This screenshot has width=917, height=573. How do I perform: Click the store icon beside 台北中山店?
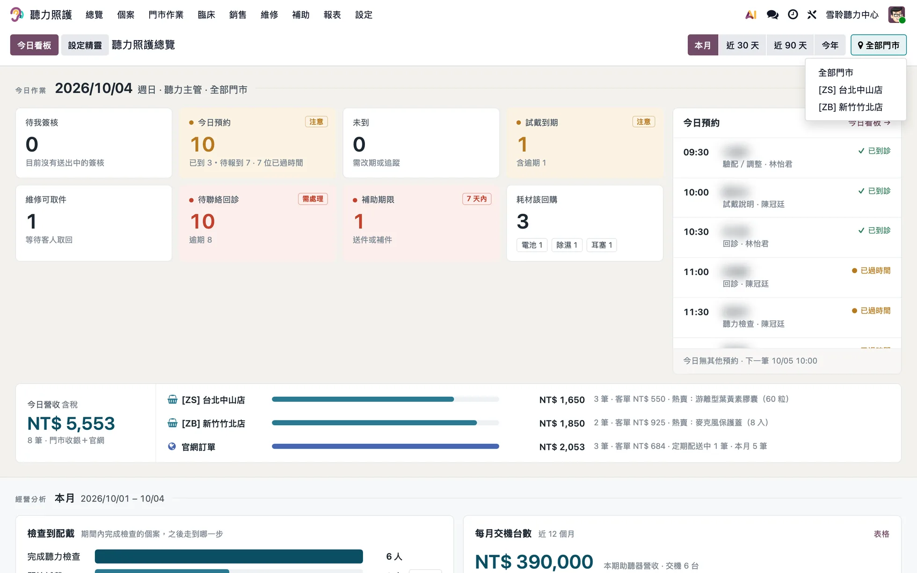(x=172, y=399)
